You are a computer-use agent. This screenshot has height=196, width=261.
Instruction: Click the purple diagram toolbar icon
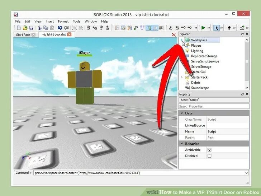pos(142,28)
